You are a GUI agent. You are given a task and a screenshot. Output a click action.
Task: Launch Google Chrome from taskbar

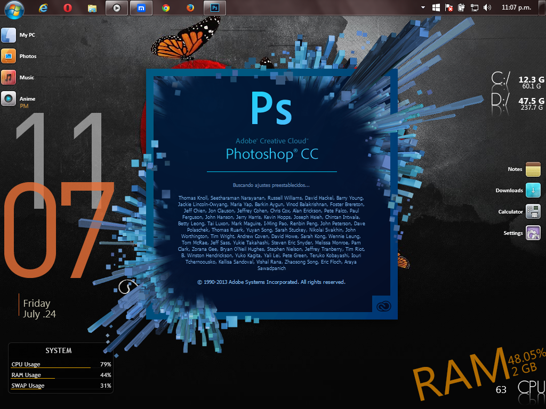click(x=166, y=7)
